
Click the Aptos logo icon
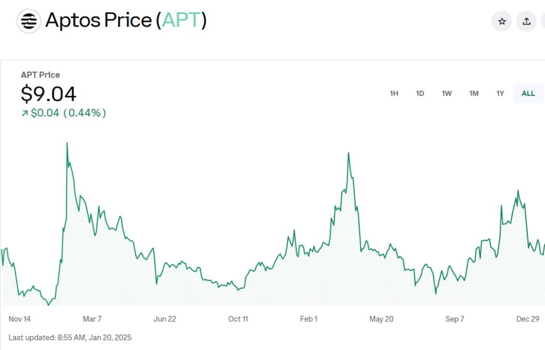point(29,21)
